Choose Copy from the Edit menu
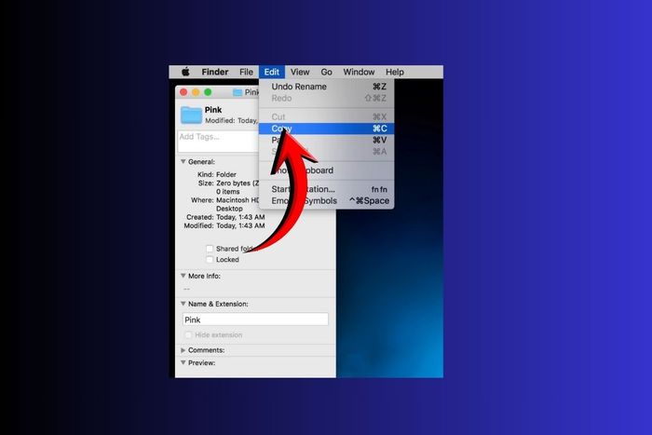 point(326,129)
